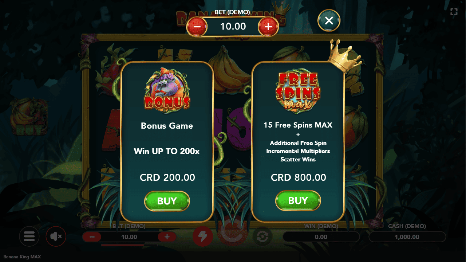Screen dimensions: 466x262
Task: Raise the bottom bar bet with plus
Action: [167, 237]
